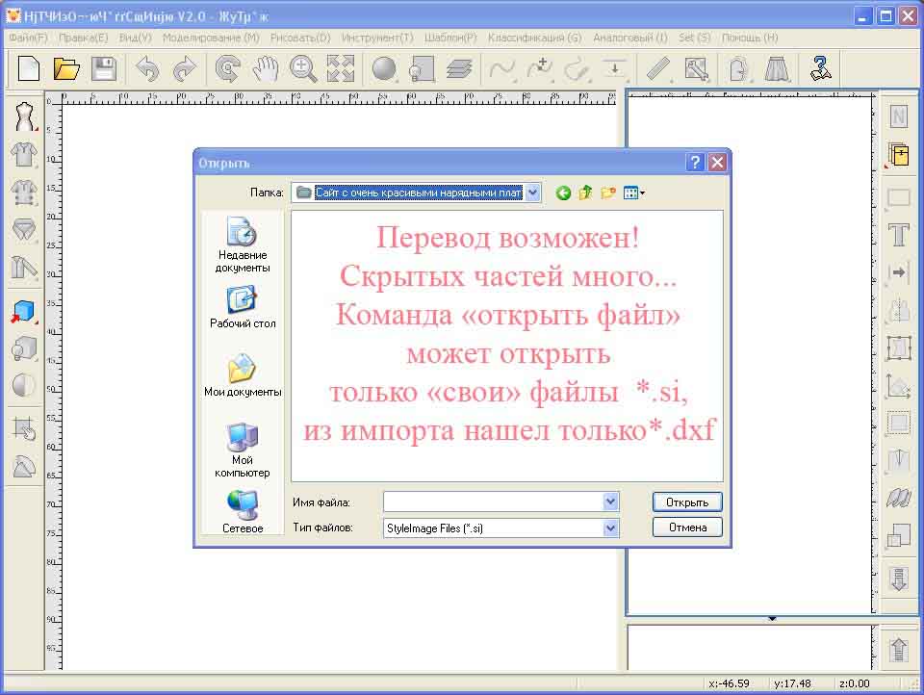
Task: Select the Text T tool on right panel
Action: (x=899, y=235)
